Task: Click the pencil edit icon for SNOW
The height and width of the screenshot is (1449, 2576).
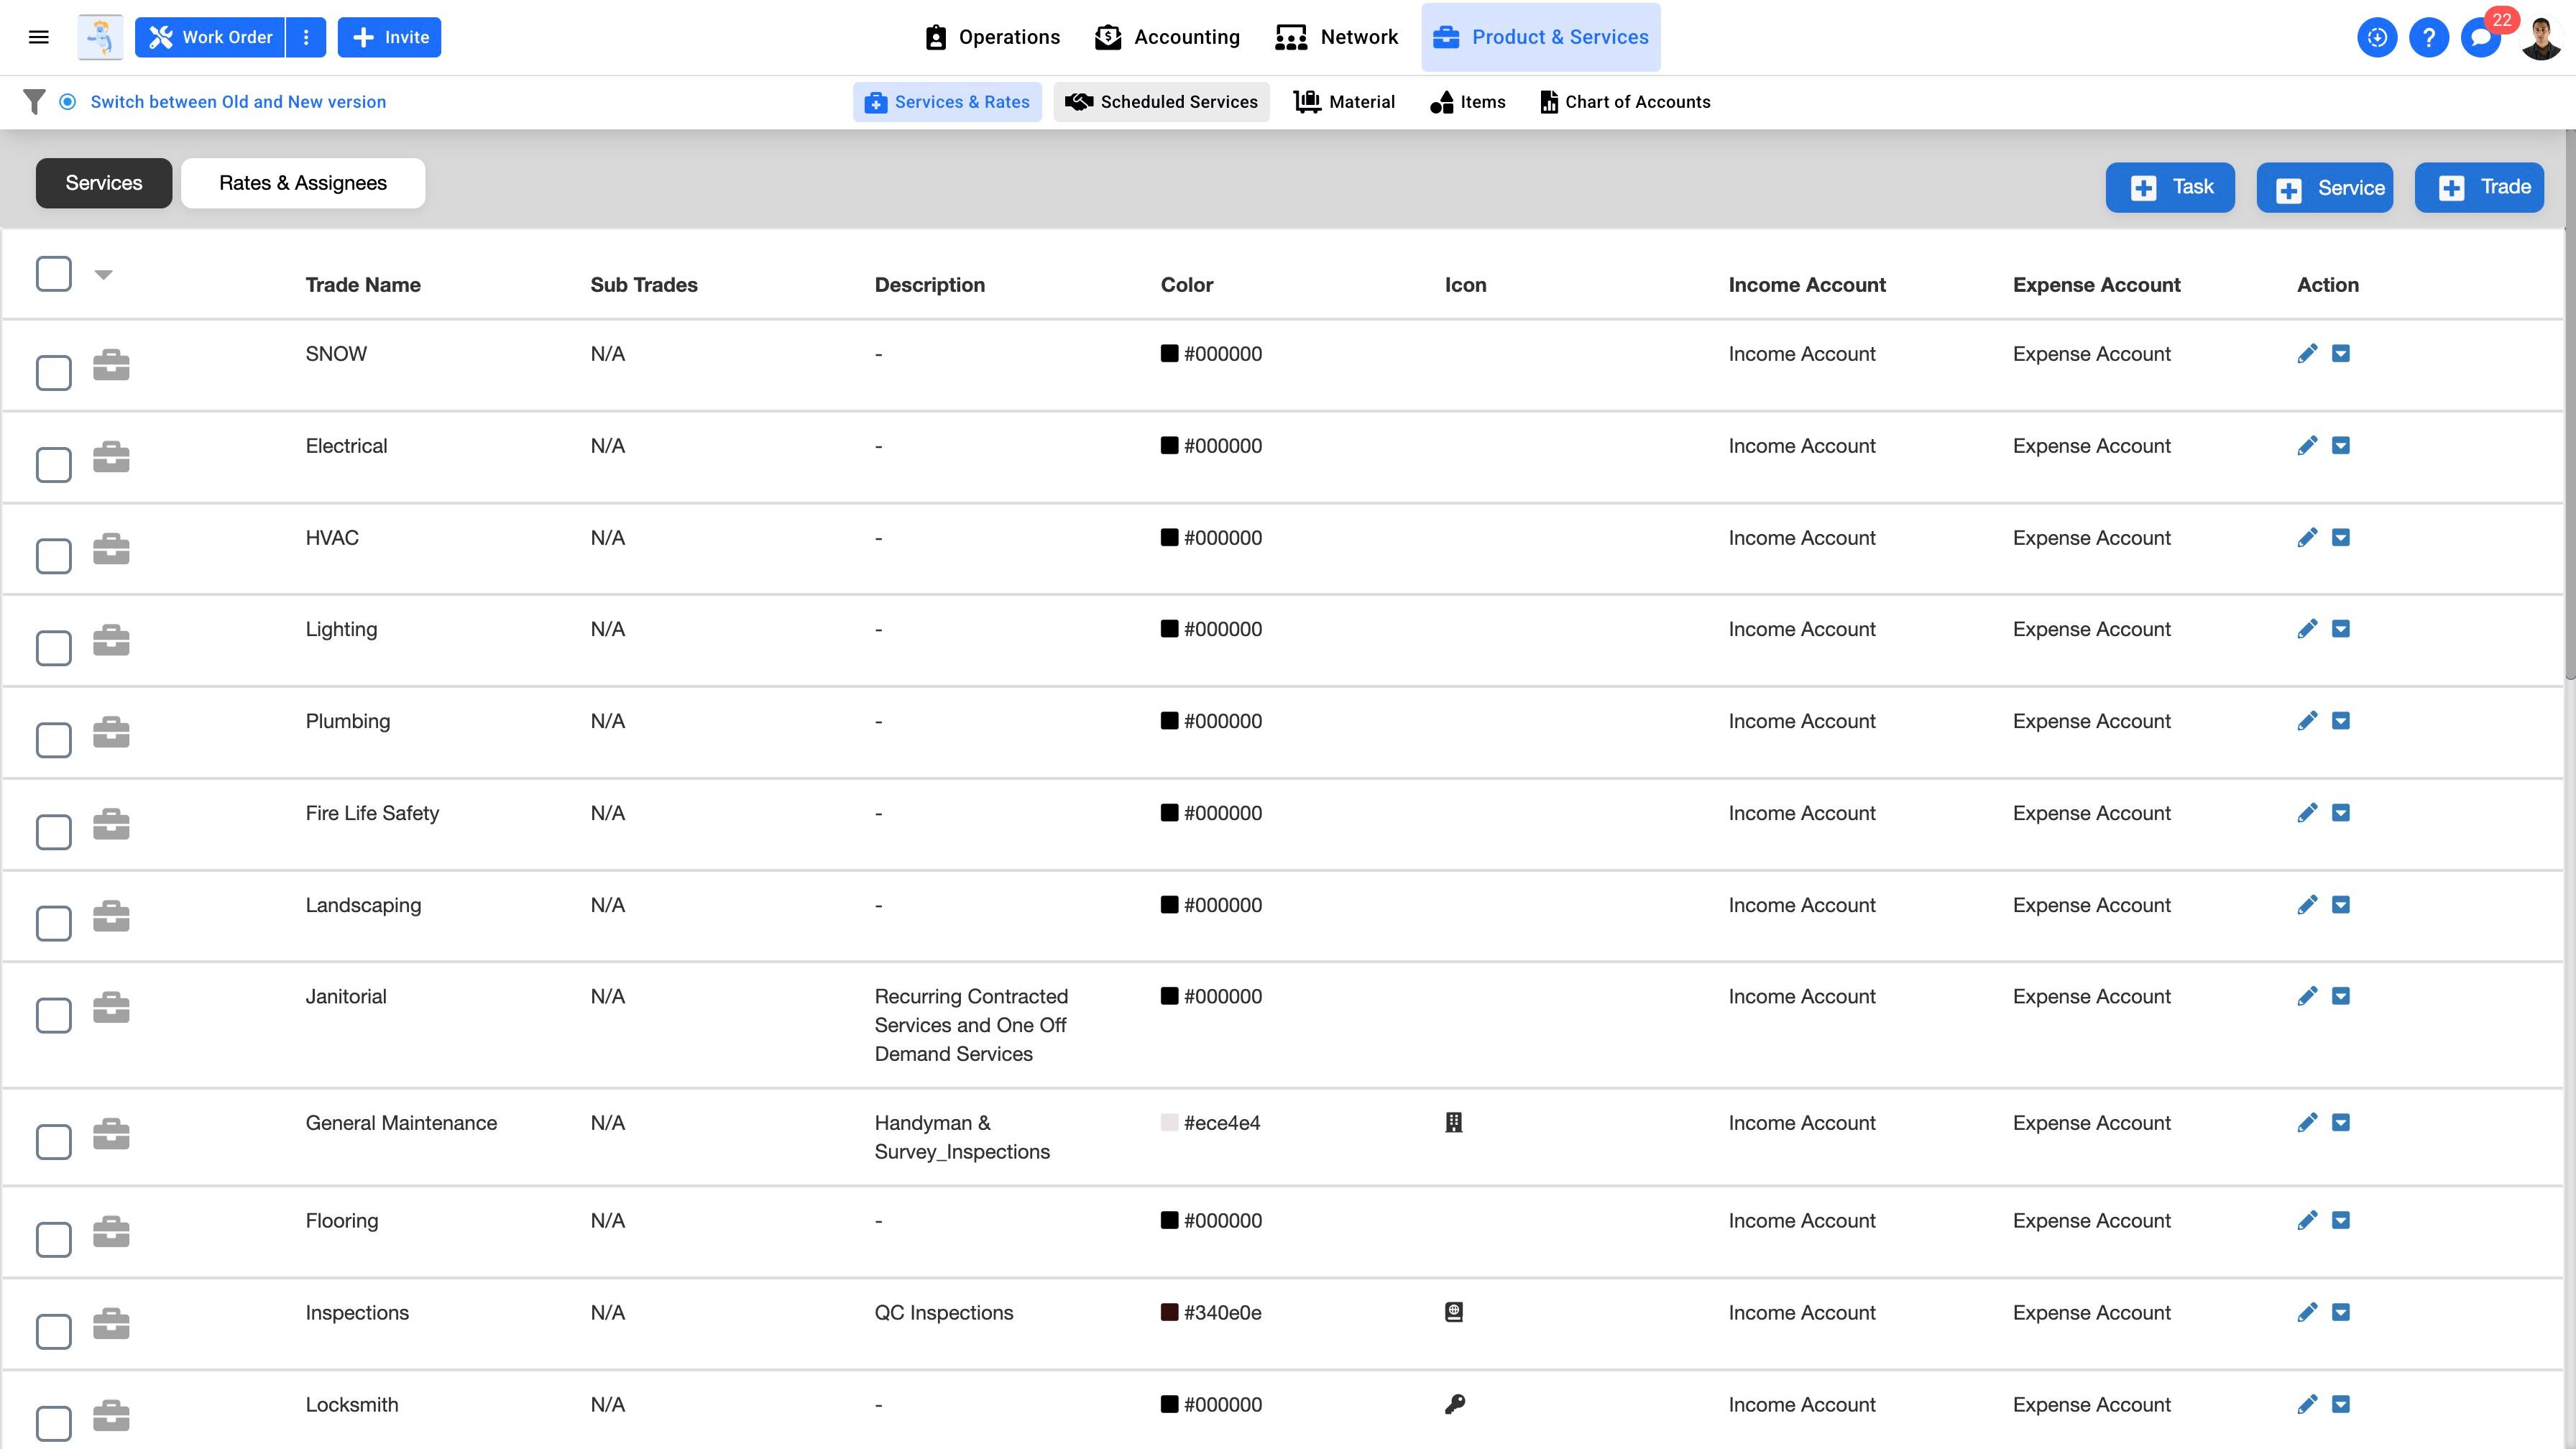Action: [2307, 354]
